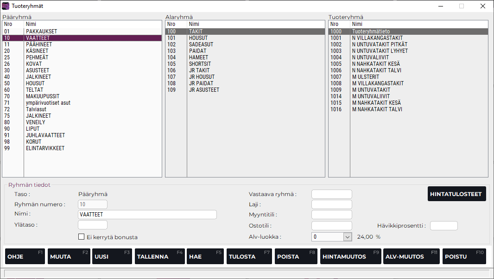Click the OHJE help button
The width and height of the screenshot is (494, 279).
[x=25, y=256]
